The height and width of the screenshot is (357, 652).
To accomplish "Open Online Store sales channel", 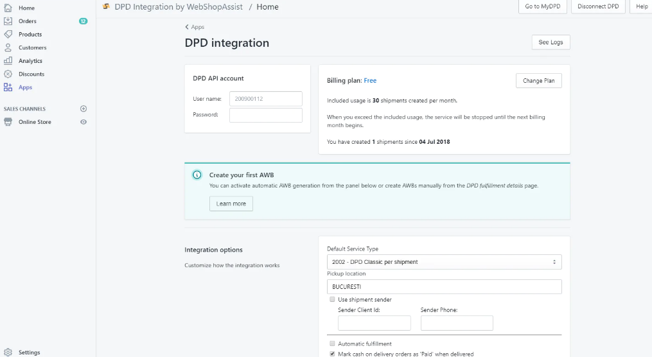I will (x=35, y=122).
